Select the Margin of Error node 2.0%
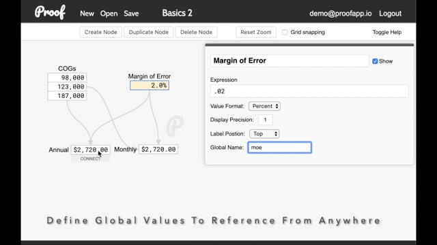 (150, 85)
